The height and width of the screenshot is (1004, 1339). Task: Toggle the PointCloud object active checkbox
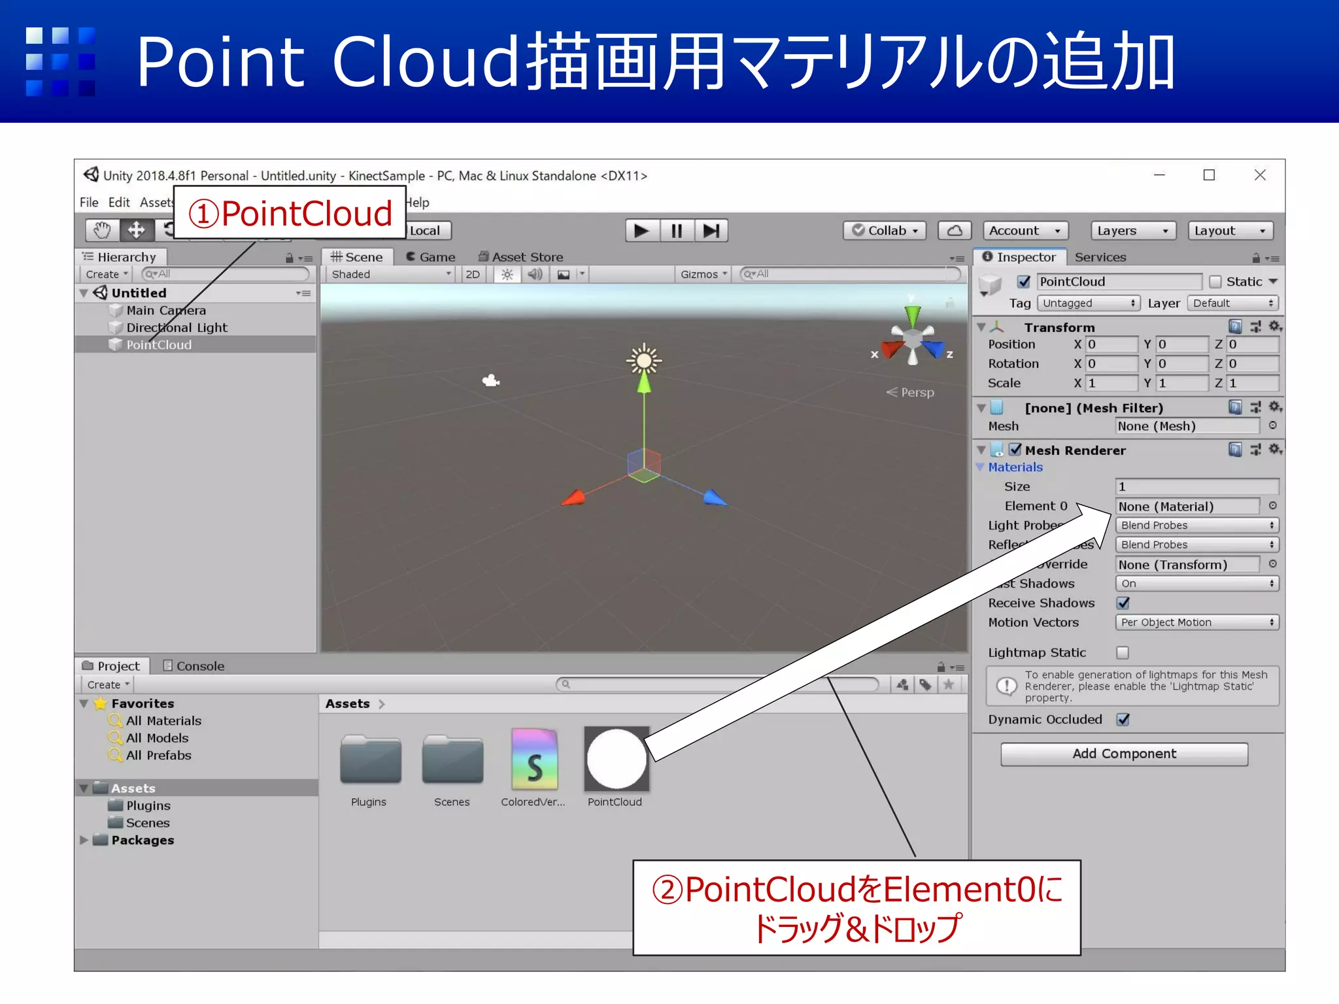pos(1024,282)
